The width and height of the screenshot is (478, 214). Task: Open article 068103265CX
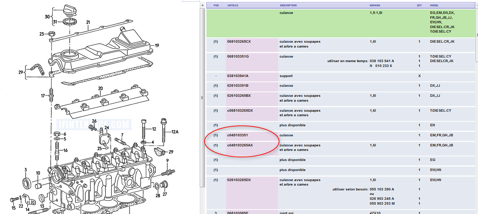pyautogui.click(x=239, y=42)
